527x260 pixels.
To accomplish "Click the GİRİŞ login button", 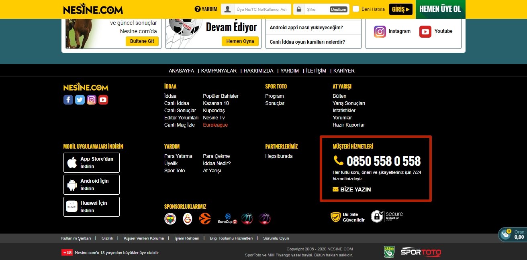I will coord(400,9).
